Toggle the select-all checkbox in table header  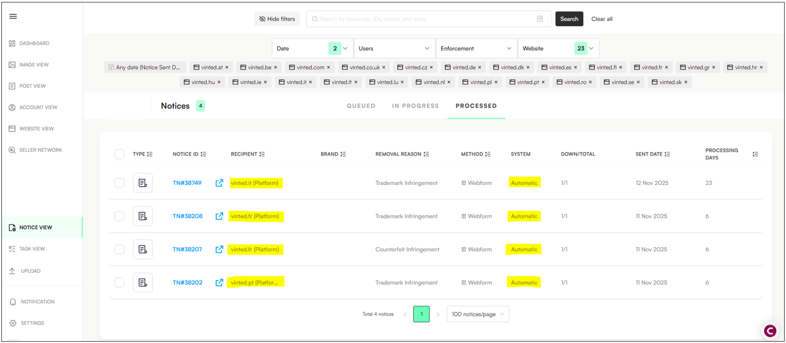[x=120, y=154]
